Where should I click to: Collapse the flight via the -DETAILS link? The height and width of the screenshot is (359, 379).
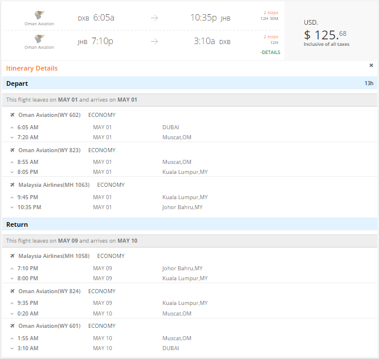coord(270,52)
